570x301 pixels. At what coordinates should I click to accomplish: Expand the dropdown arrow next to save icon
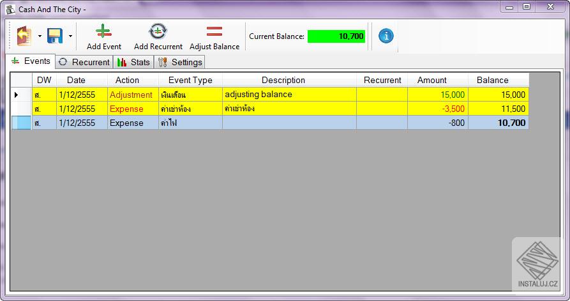(70, 36)
